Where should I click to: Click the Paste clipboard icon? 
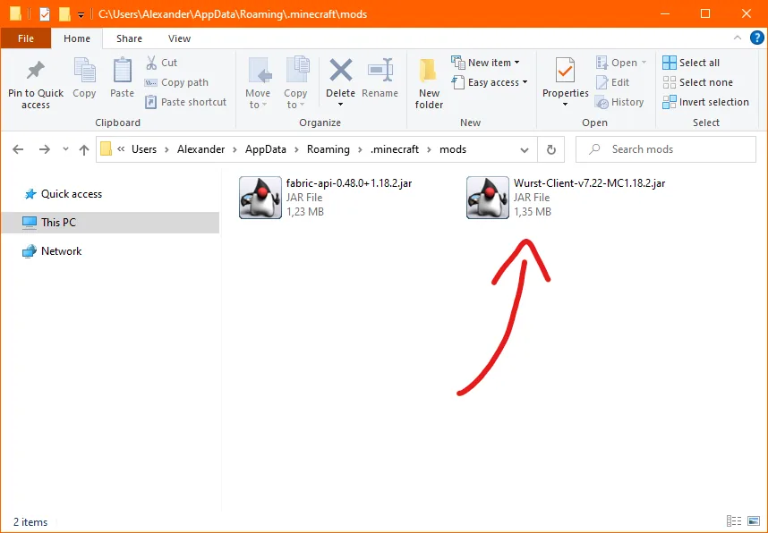(122, 70)
